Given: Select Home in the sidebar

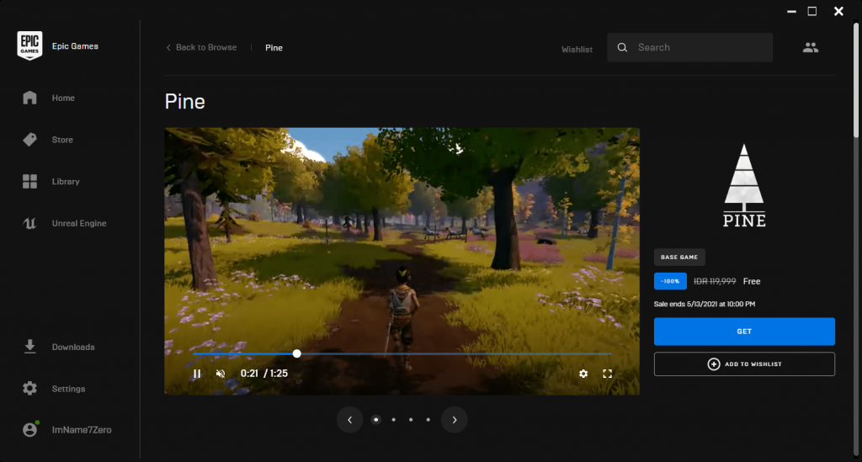Looking at the screenshot, I should [x=63, y=98].
